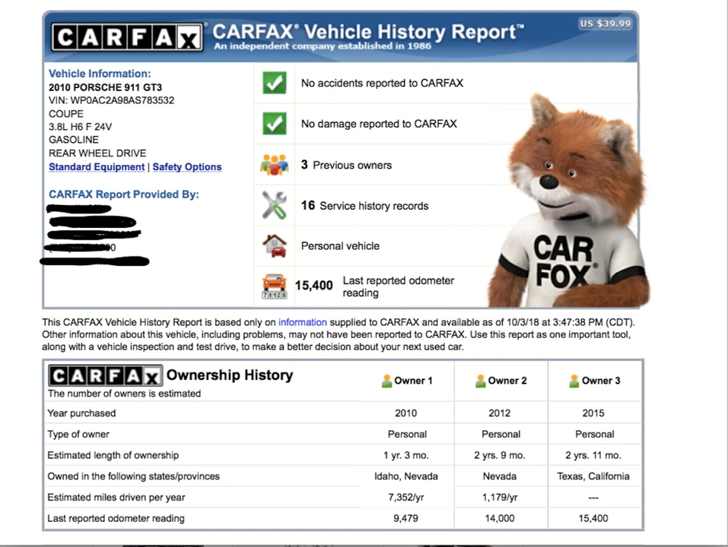Image resolution: width=728 pixels, height=547 pixels.
Task: Click the 'REAR WHEEL DRIVE' text
Action: pos(97,153)
